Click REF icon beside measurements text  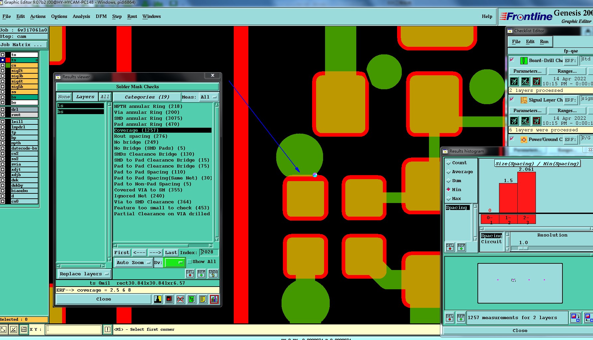tap(461, 318)
